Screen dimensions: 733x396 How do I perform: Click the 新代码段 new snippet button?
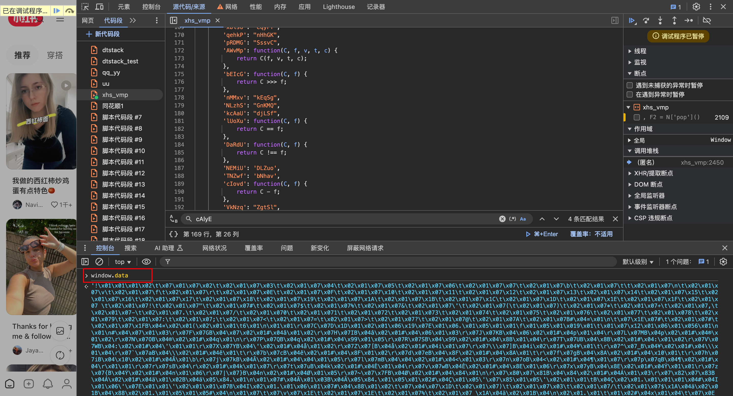click(103, 34)
